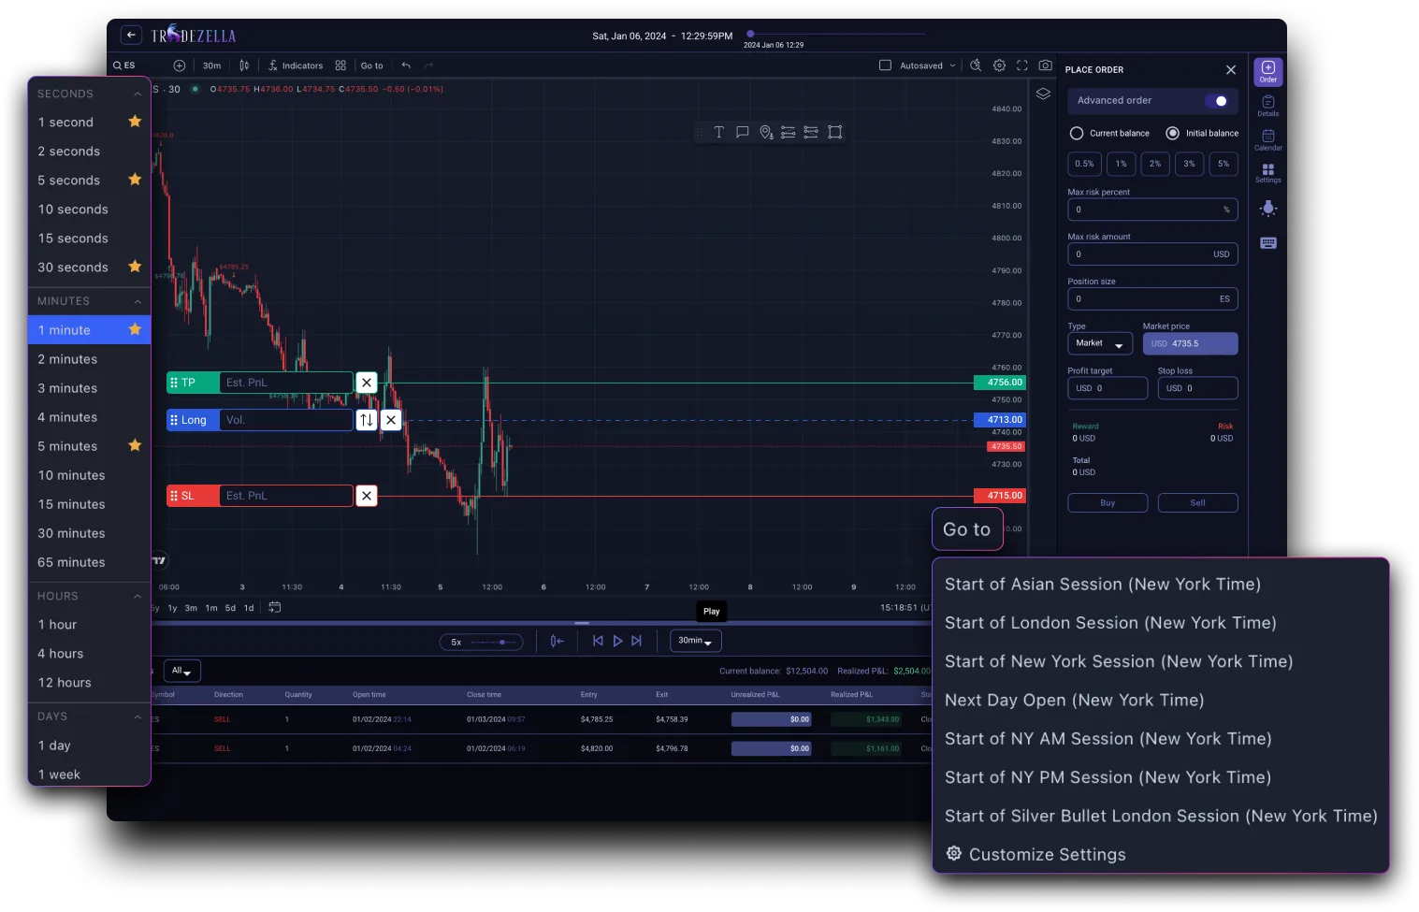1419x912 pixels.
Task: Open Customize Settings in Go to menu
Action: pyautogui.click(x=1035, y=854)
